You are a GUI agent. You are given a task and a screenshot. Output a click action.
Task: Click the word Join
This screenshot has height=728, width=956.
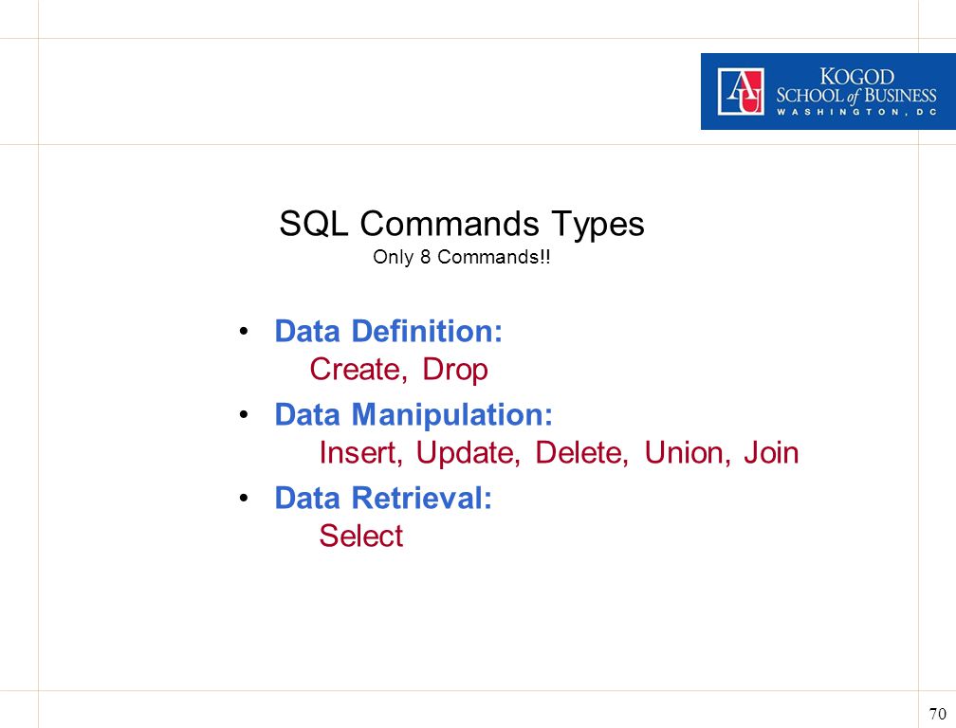tap(771, 453)
